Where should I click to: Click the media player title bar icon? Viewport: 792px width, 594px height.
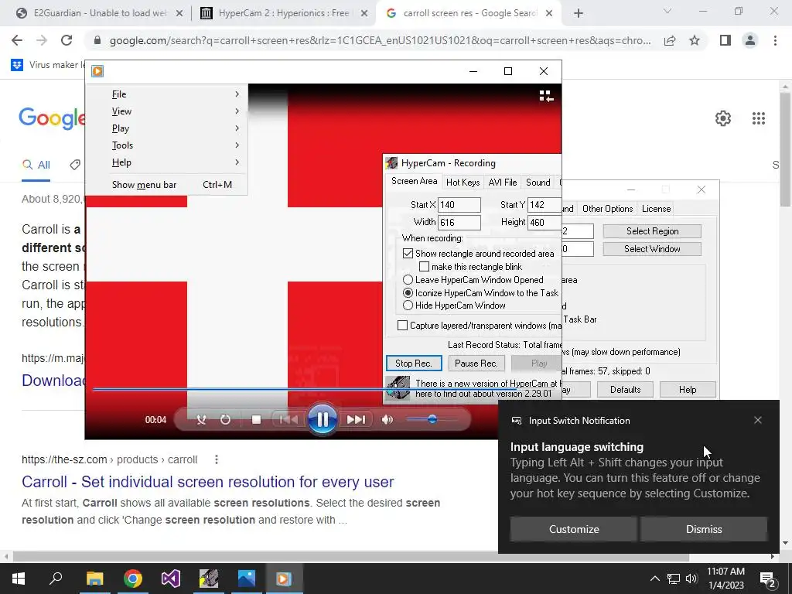pos(97,71)
